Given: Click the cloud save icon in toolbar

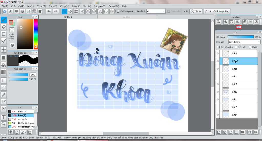Looking at the screenshot, I should click(x=5, y=11).
